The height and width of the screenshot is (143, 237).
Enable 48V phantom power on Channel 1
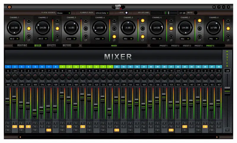click(29, 21)
